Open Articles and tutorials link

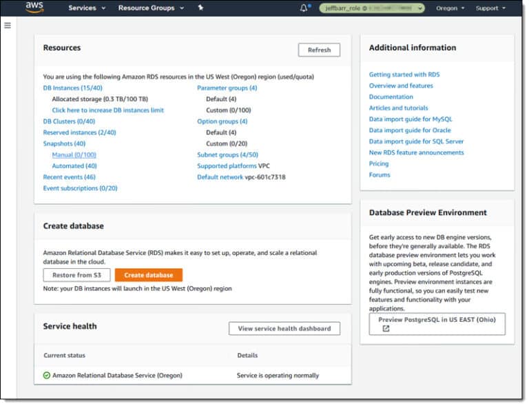point(398,108)
